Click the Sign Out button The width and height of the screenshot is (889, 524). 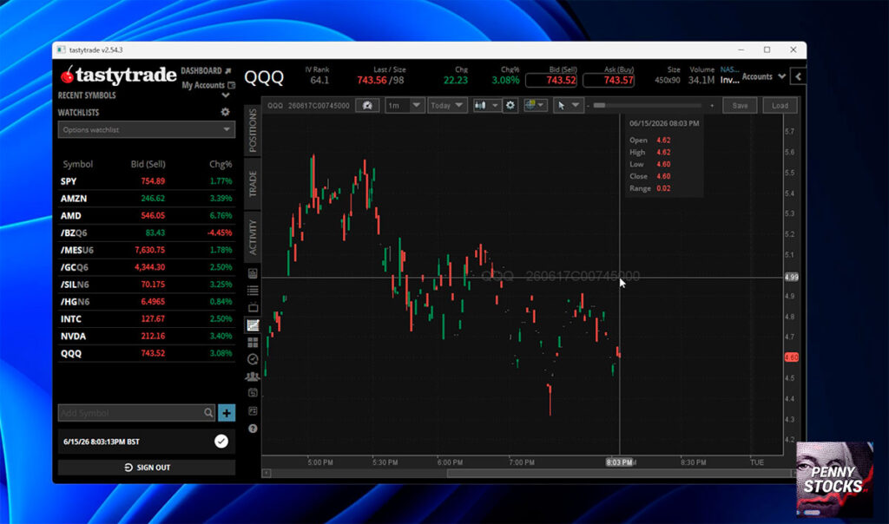146,468
